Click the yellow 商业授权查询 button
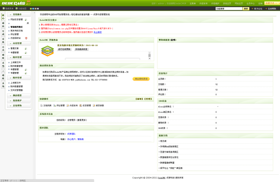Viewport: 280px width, 182px height. pyautogui.click(x=141, y=79)
